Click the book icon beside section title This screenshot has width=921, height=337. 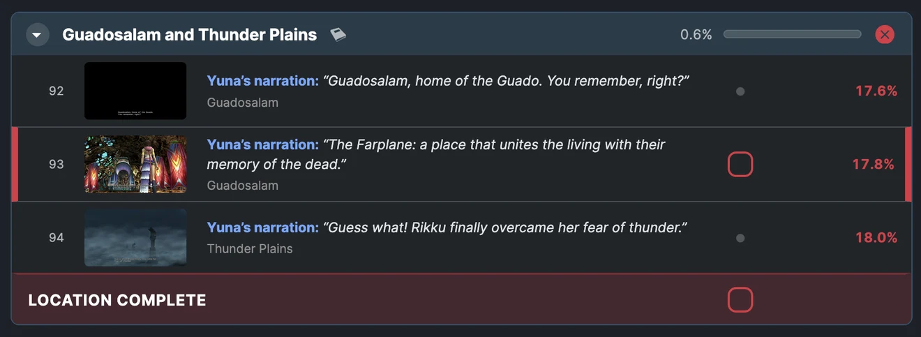coord(338,34)
